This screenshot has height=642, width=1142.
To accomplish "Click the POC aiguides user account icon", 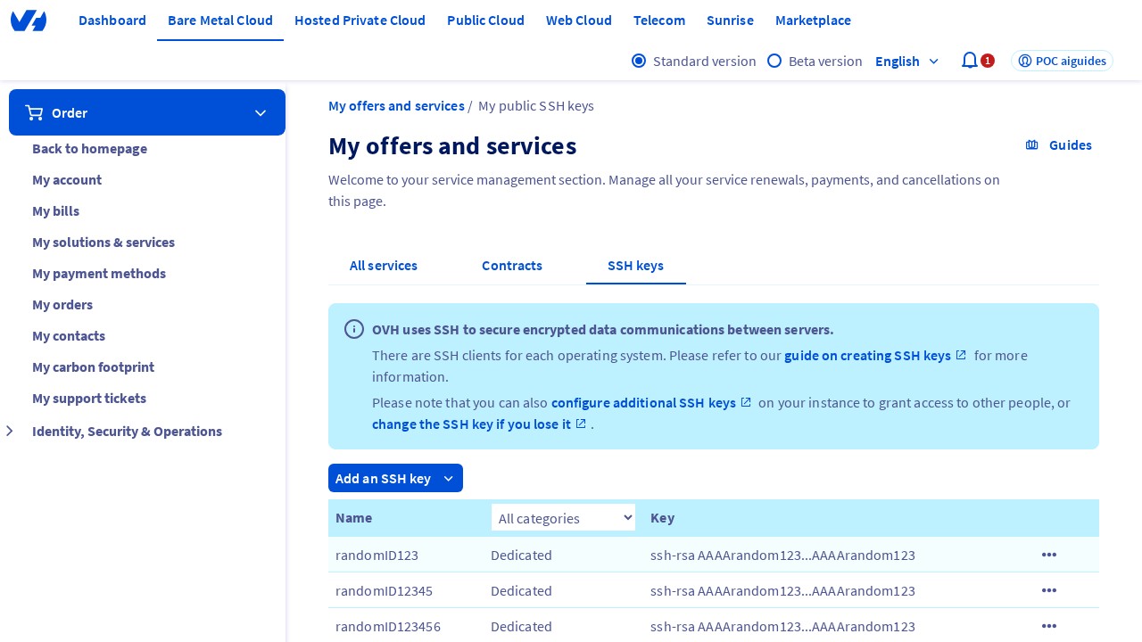I will (1025, 61).
